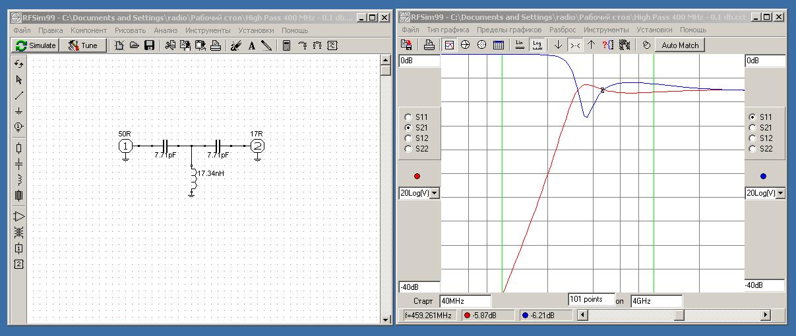Screen dimensions: 796x336
Task: Open Файл menu in circuit window
Action: (x=22, y=30)
